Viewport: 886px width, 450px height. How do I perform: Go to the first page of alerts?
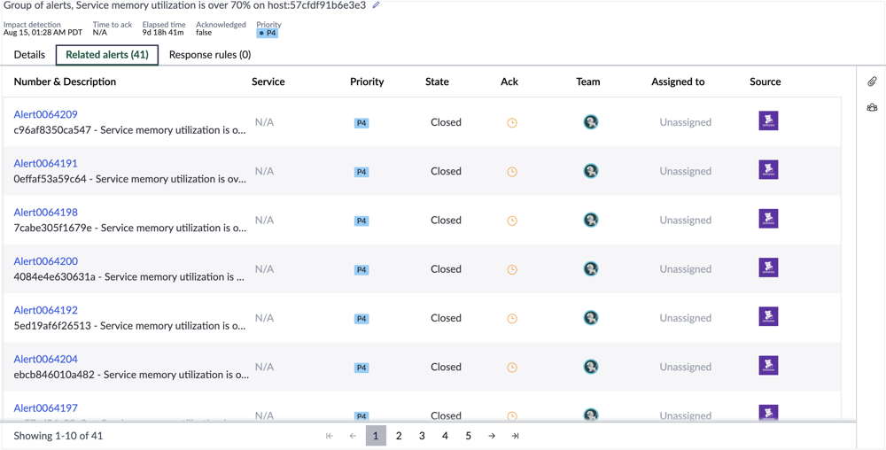pos(330,436)
